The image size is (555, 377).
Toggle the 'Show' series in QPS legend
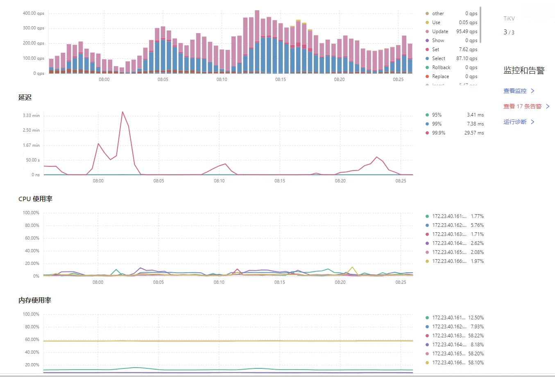451,40
